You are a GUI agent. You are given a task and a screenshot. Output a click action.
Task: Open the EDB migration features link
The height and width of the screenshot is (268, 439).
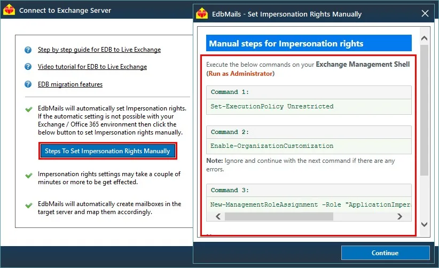(x=70, y=84)
